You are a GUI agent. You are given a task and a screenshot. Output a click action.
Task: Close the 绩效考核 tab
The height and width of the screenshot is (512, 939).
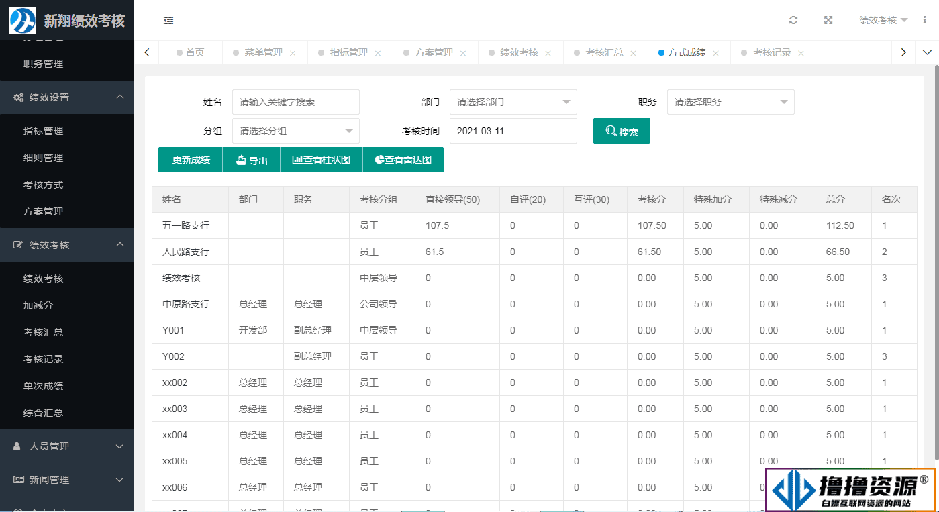[548, 53]
